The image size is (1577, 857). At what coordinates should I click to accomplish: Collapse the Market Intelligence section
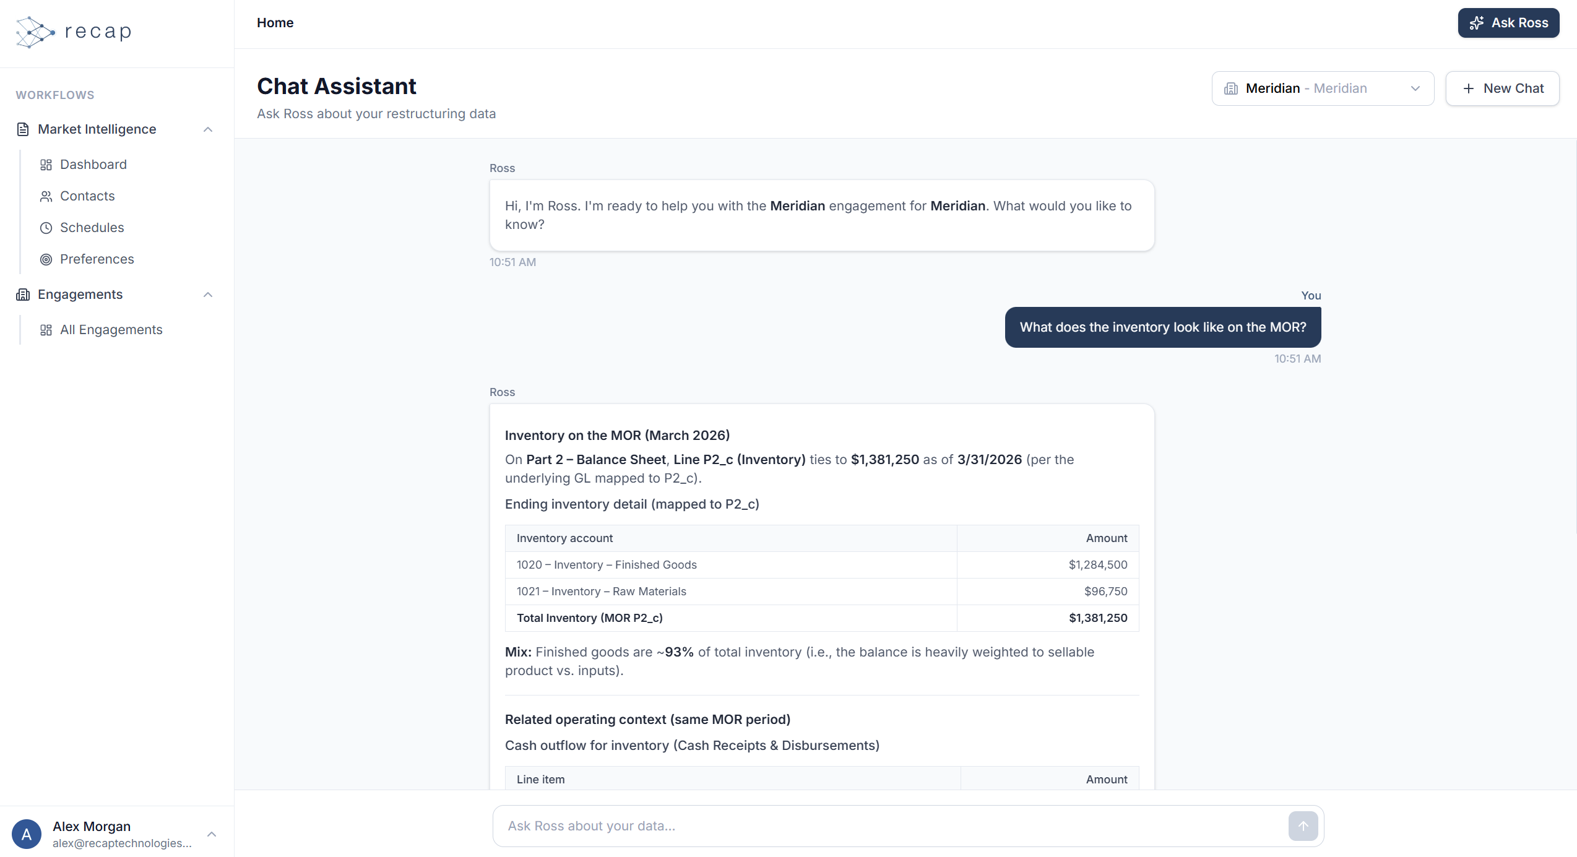[208, 129]
